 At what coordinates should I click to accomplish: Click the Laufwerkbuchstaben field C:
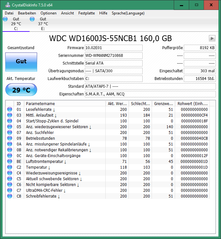click(113, 79)
